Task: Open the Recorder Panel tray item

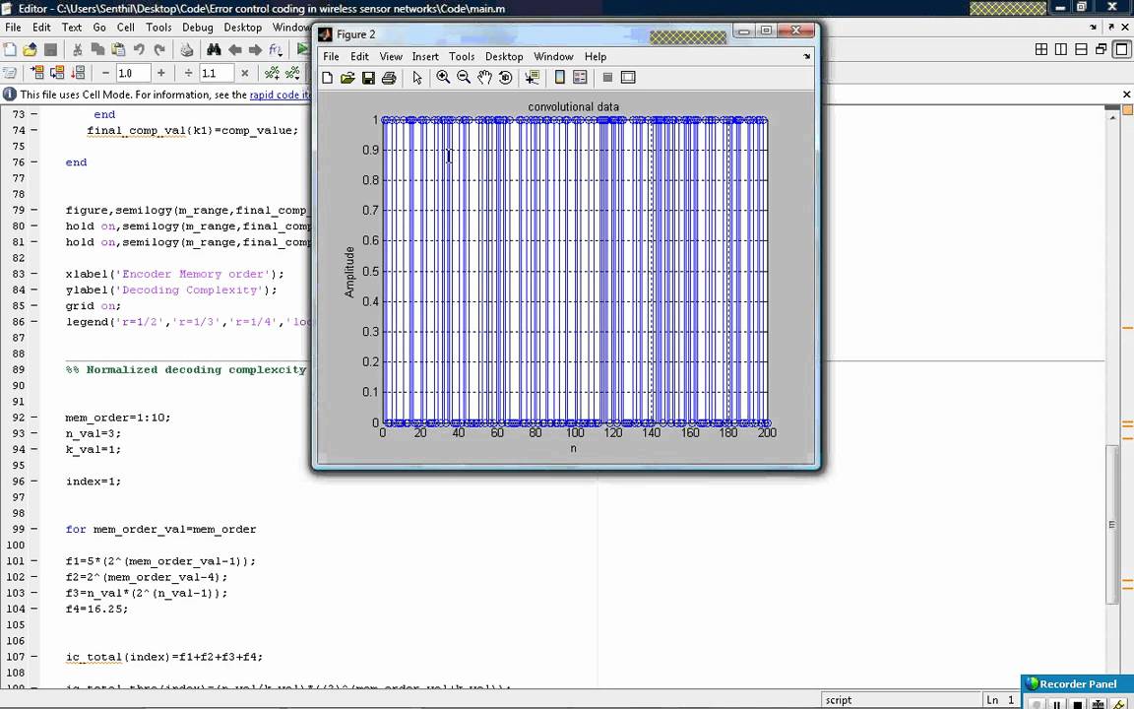Action: click(x=1078, y=683)
